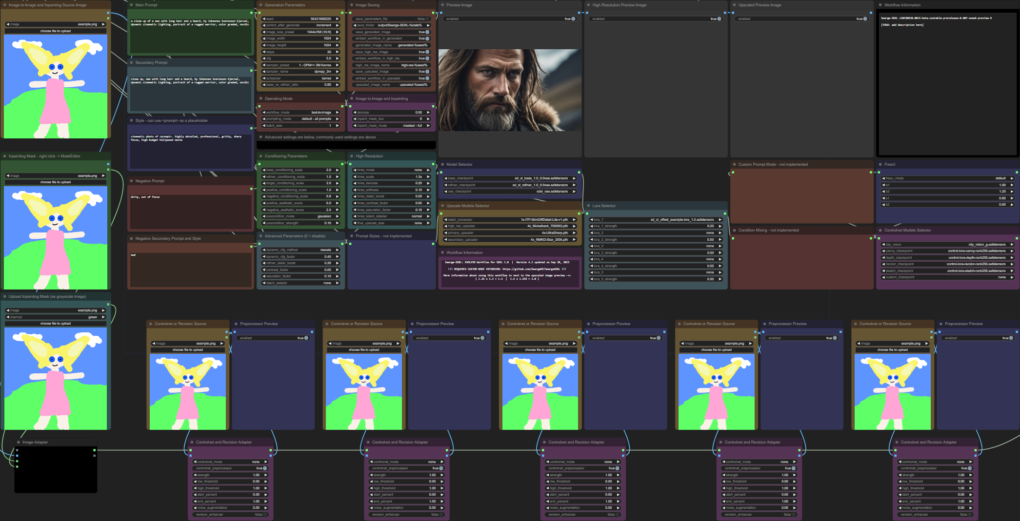Collapse the FreeU node using its title dot
The width and height of the screenshot is (1020, 521).
tap(880, 165)
